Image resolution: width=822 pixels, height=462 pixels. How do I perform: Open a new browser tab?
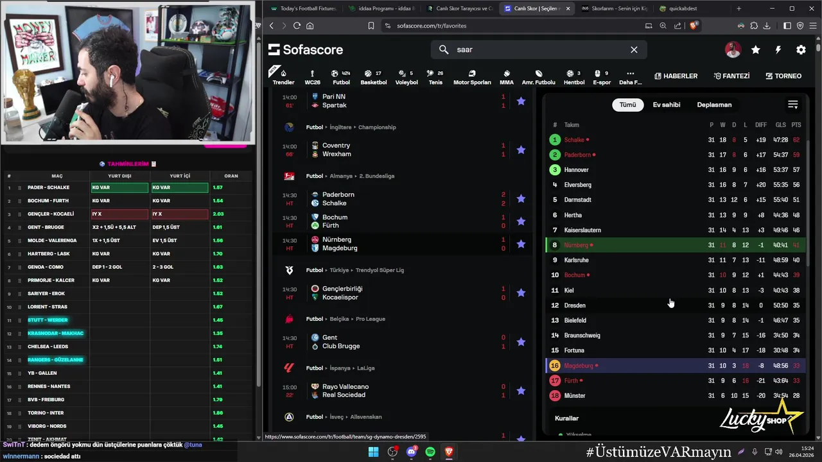pyautogui.click(x=739, y=8)
